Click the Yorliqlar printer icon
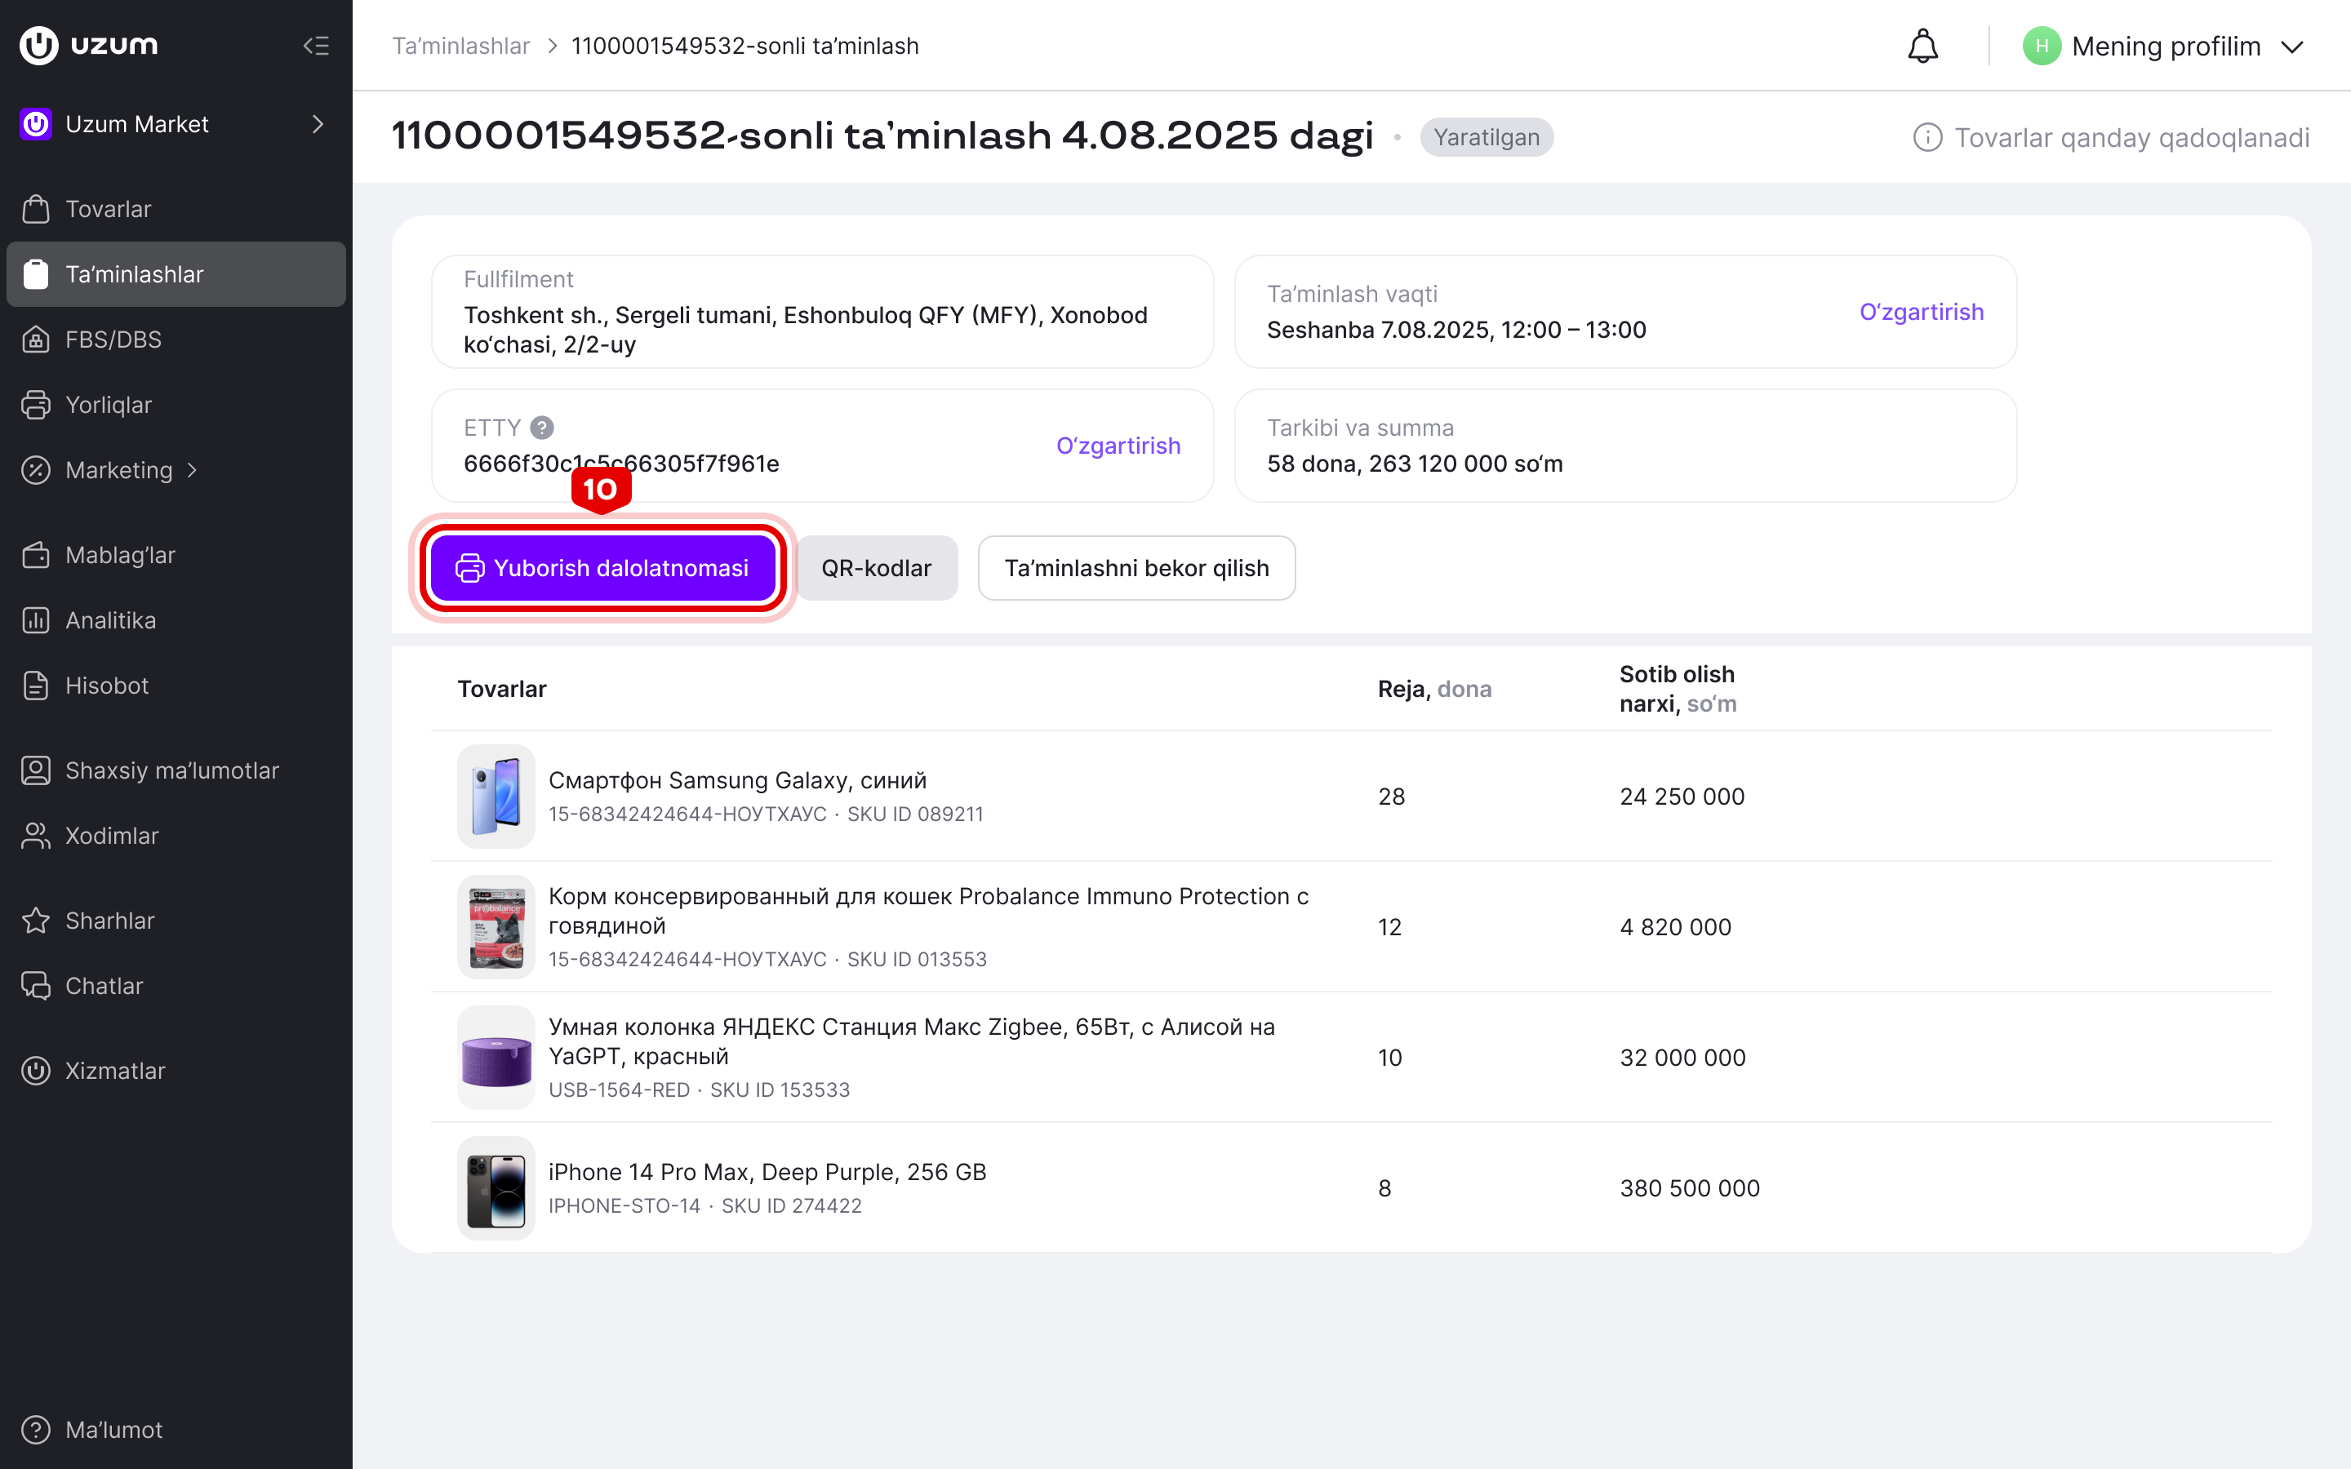2351x1469 pixels. click(36, 404)
